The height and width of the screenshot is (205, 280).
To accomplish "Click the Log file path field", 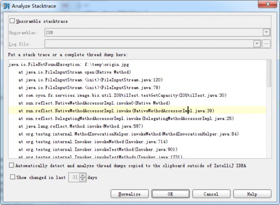I will point(149,44).
